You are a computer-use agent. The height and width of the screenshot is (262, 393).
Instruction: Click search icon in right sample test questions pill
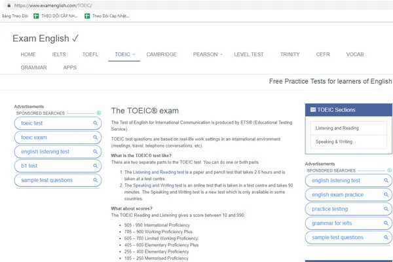click(386, 237)
